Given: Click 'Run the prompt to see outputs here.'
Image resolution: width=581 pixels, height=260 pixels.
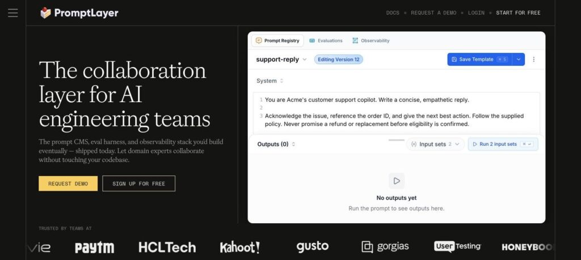Looking at the screenshot, I should tap(397, 208).
